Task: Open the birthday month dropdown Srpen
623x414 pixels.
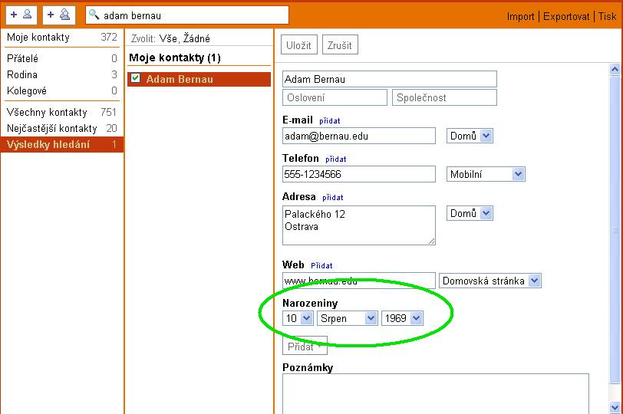Action: (x=347, y=318)
